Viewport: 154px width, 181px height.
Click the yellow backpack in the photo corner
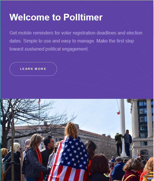click(148, 176)
